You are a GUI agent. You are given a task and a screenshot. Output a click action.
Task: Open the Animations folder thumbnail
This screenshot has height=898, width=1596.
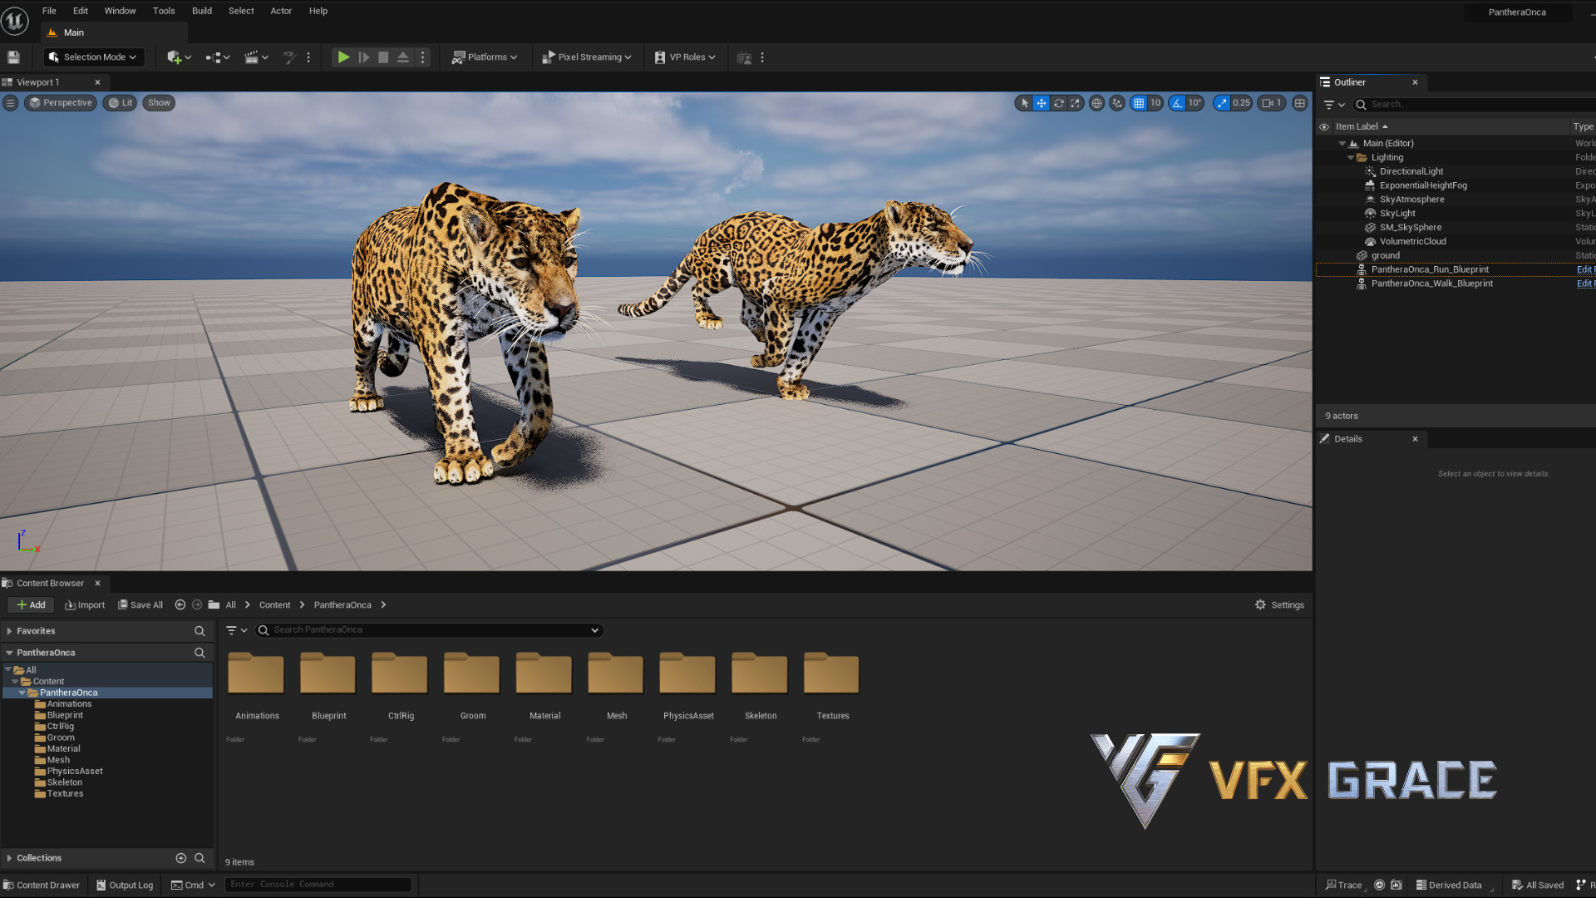pyautogui.click(x=256, y=673)
